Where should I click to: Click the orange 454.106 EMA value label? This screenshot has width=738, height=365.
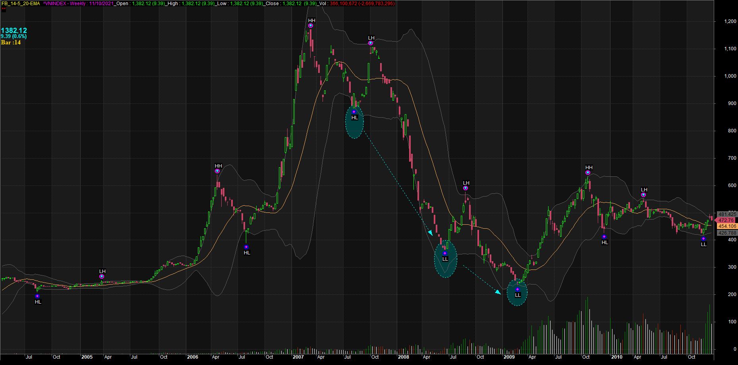[x=727, y=226]
